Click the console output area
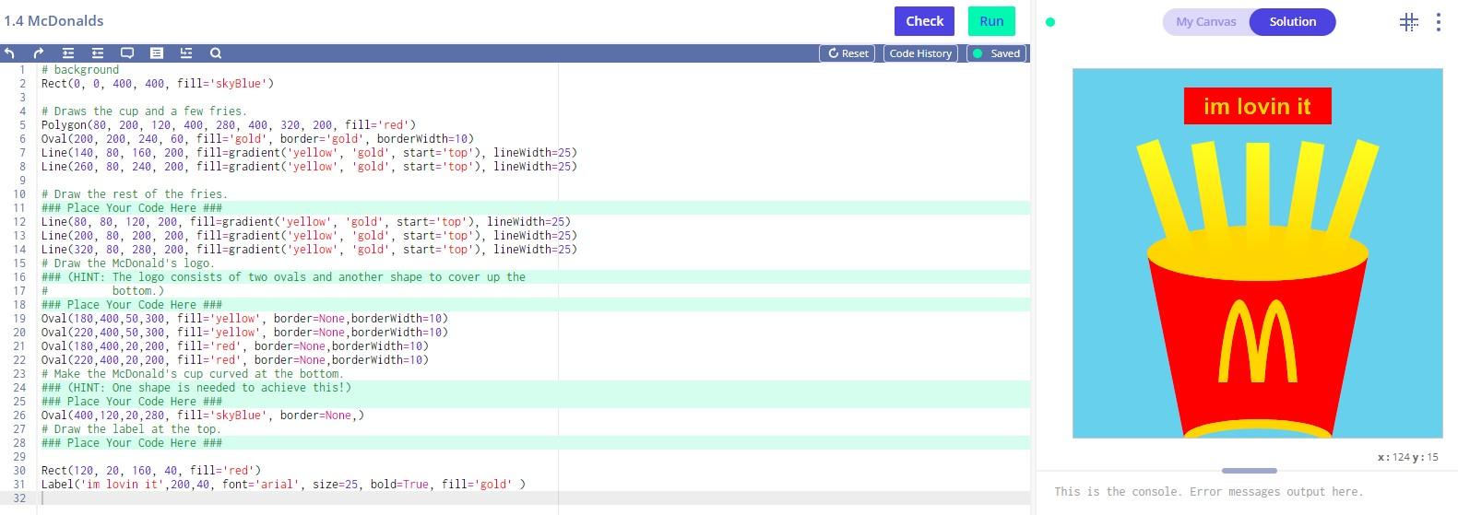Viewport: 1458px width, 515px height. coord(1247,492)
